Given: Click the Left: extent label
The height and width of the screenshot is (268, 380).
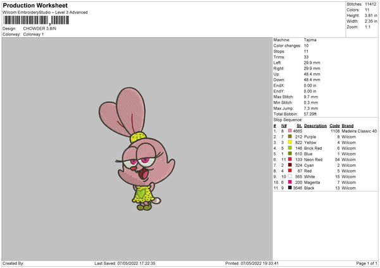Looking at the screenshot, I should click(x=277, y=63).
